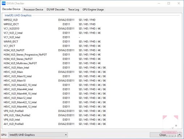This screenshot has height=139, width=184.
Task: Select the H264_VLD_NoFGT entry
Action: [14, 50]
